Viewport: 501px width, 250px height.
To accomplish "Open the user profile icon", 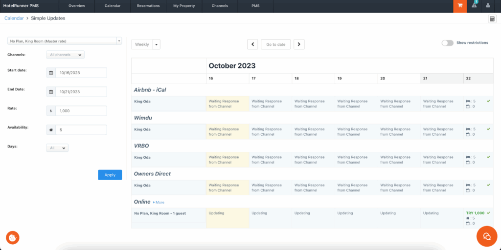I will click(x=488, y=6).
